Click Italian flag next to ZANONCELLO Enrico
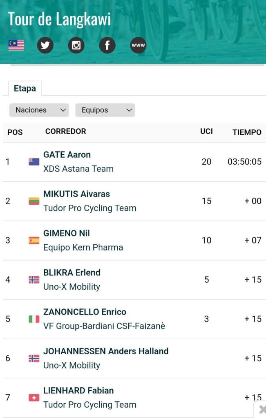Screen dimensions: 266x418 pyautogui.click(x=34, y=319)
